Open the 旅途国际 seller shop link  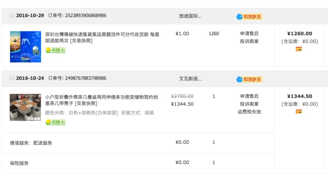click(x=190, y=16)
